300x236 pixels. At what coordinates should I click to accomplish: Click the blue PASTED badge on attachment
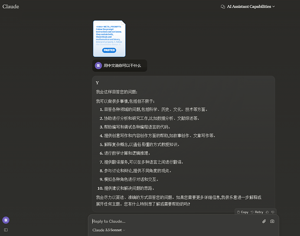[x=109, y=50]
